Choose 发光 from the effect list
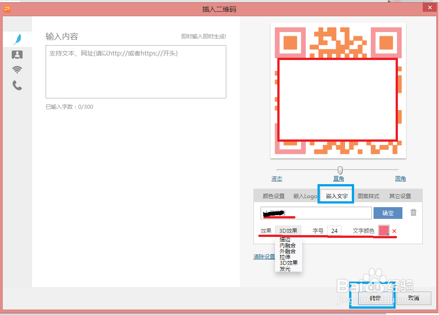The width and height of the screenshot is (439, 315). pyautogui.click(x=285, y=269)
